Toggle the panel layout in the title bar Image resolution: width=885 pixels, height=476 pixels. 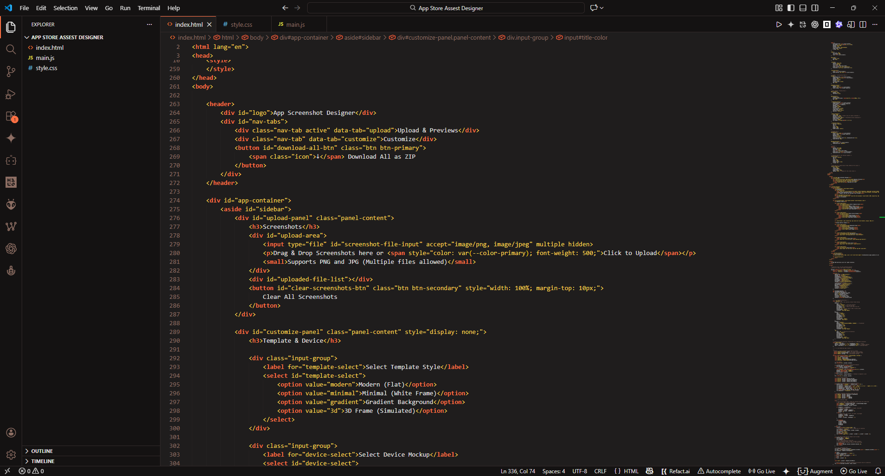tap(802, 8)
